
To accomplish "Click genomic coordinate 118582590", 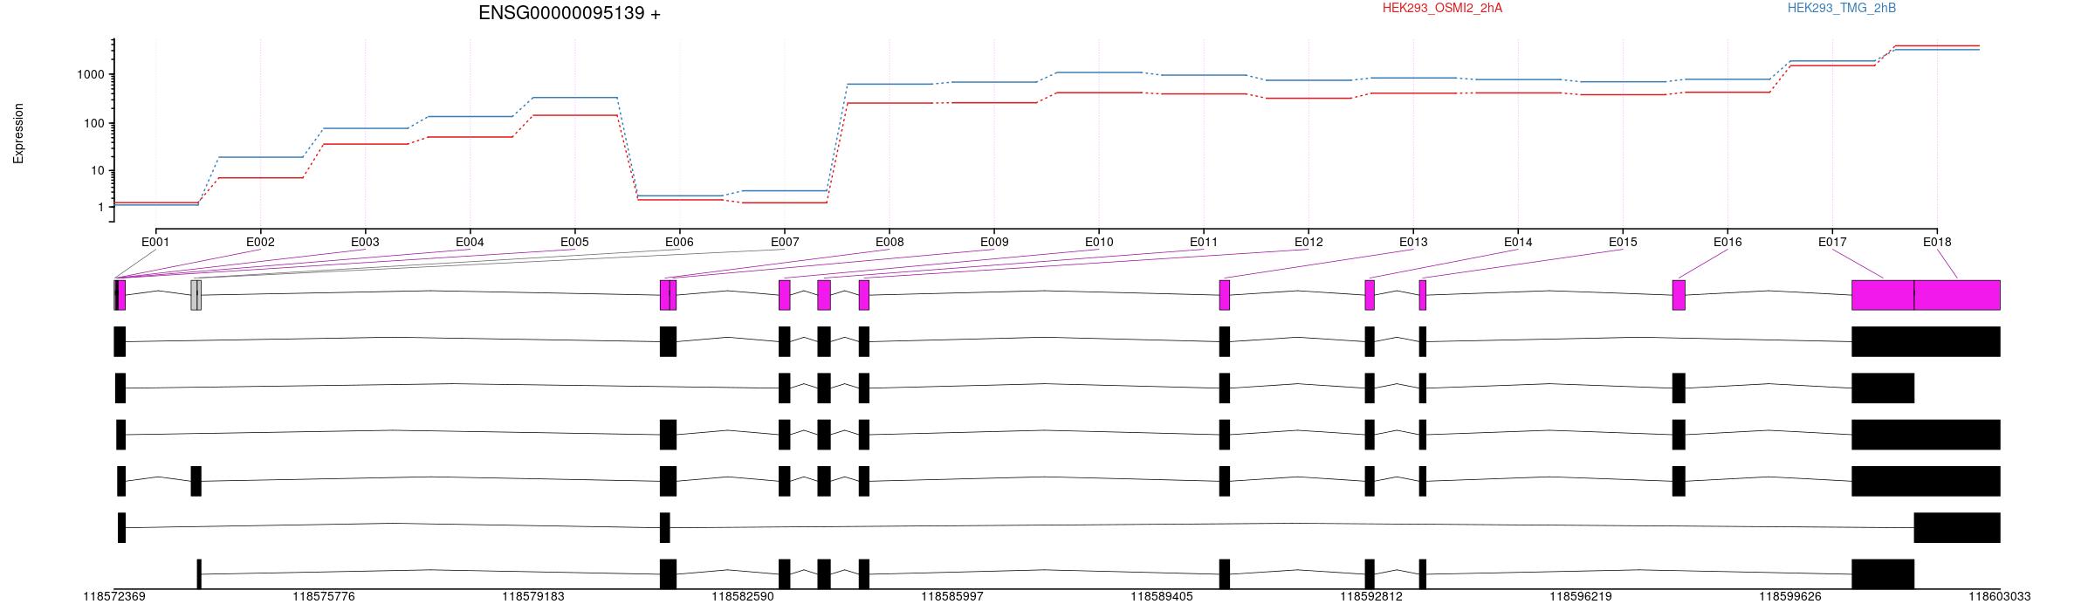I will tap(743, 597).
